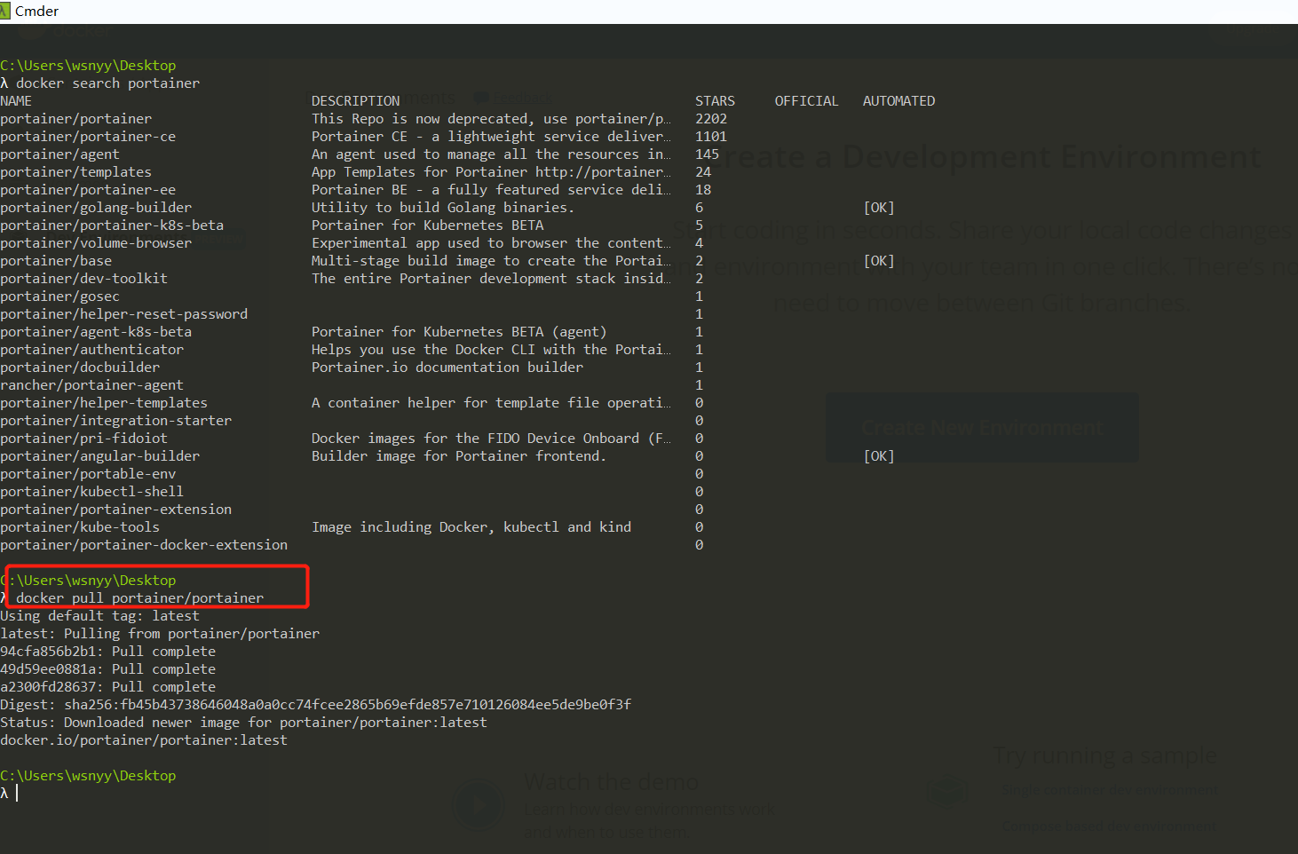The height and width of the screenshot is (854, 1298).
Task: Select the portainer/authenticator row name
Action: click(91, 350)
